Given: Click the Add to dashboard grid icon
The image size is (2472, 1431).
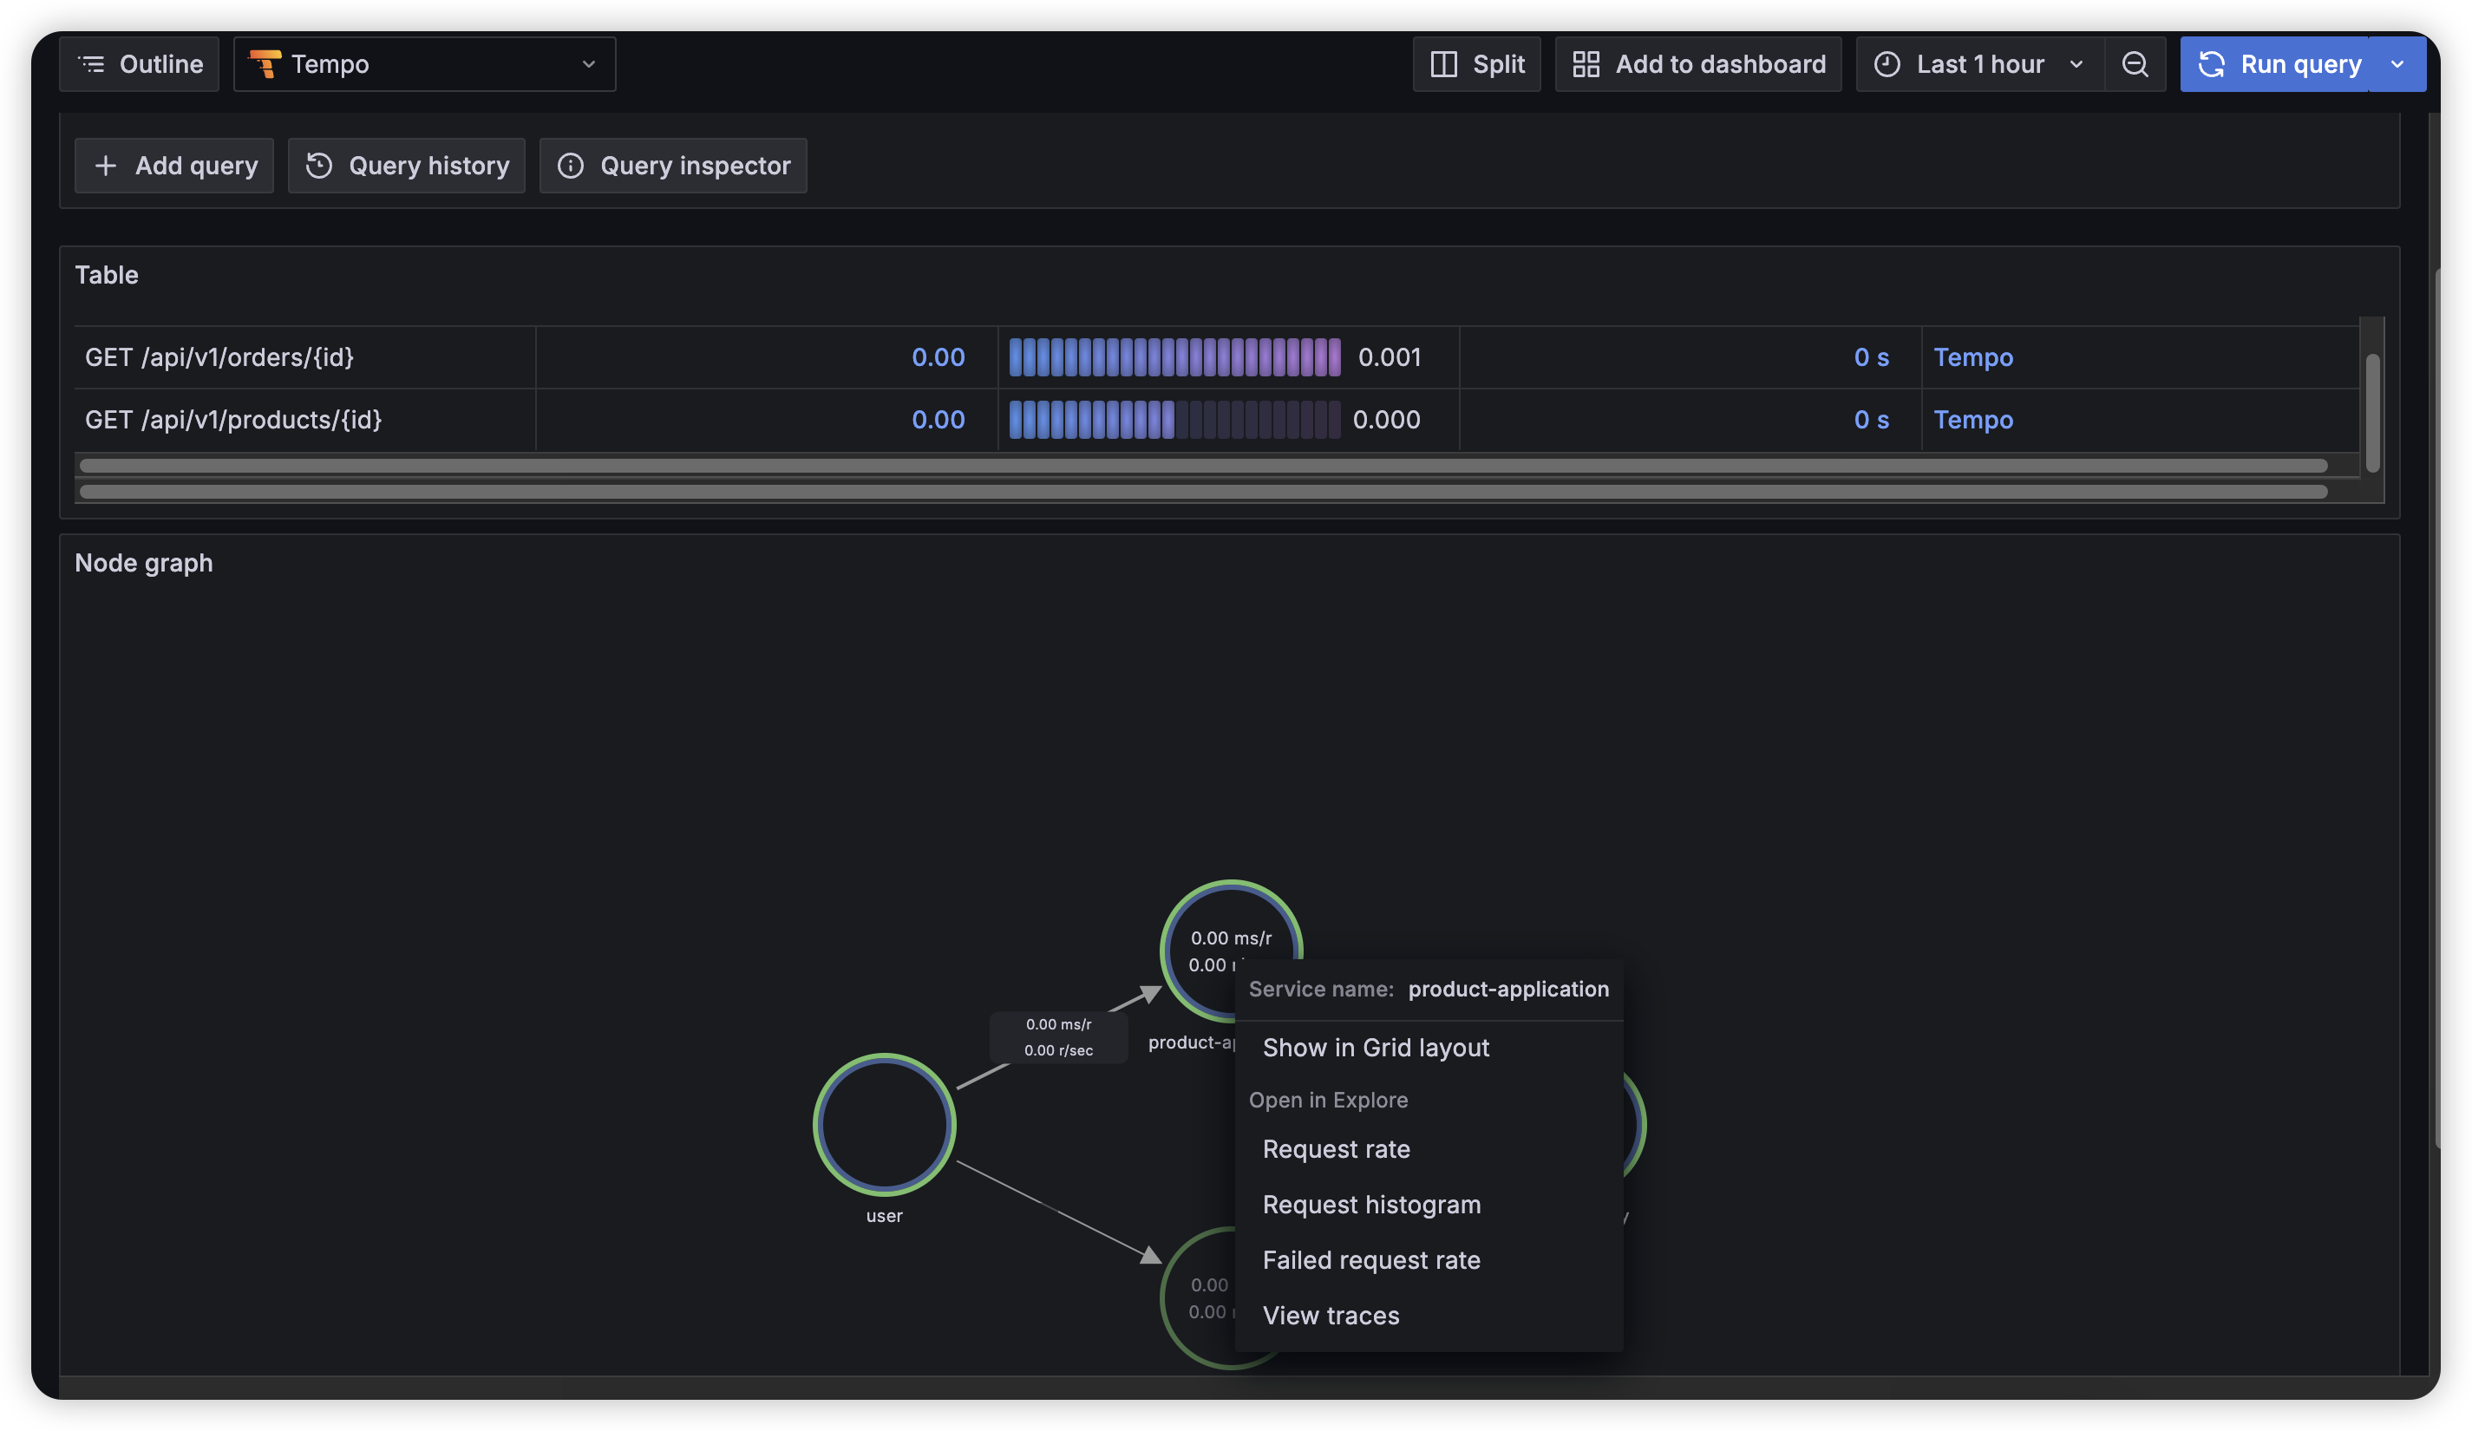Looking at the screenshot, I should (1586, 65).
